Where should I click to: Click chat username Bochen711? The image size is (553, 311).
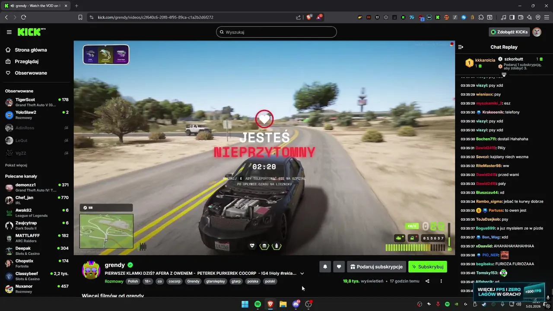click(486, 139)
